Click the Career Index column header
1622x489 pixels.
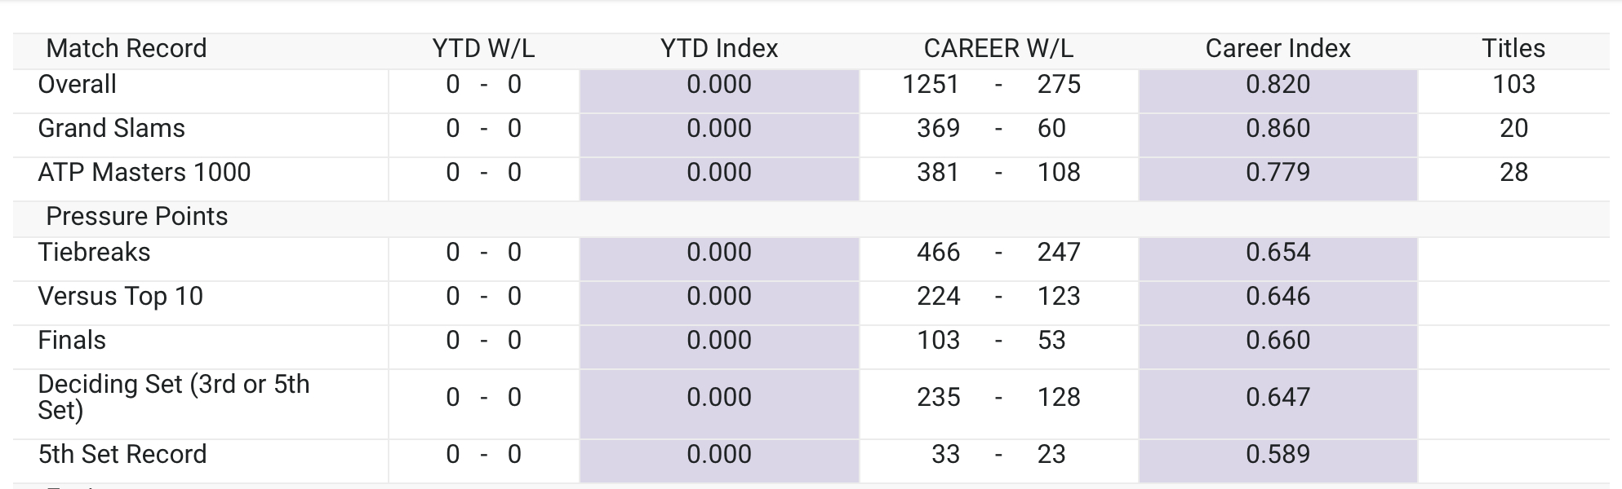pyautogui.click(x=1278, y=49)
